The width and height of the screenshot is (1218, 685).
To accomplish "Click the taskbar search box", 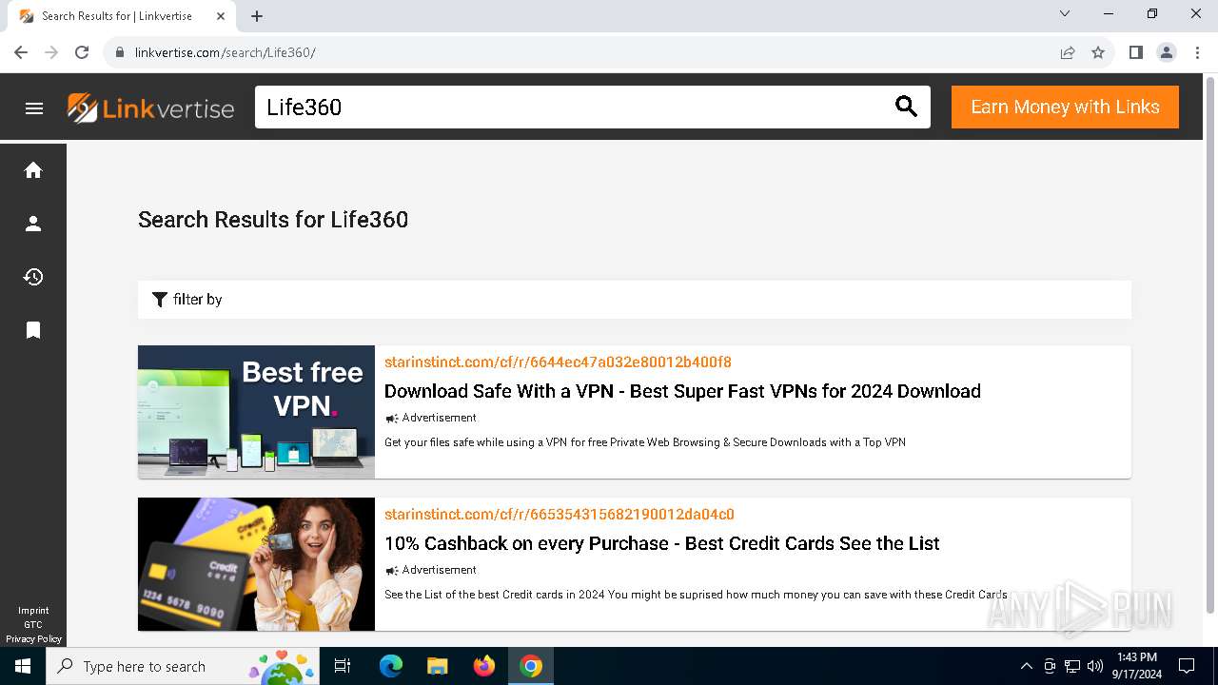I will 184,666.
